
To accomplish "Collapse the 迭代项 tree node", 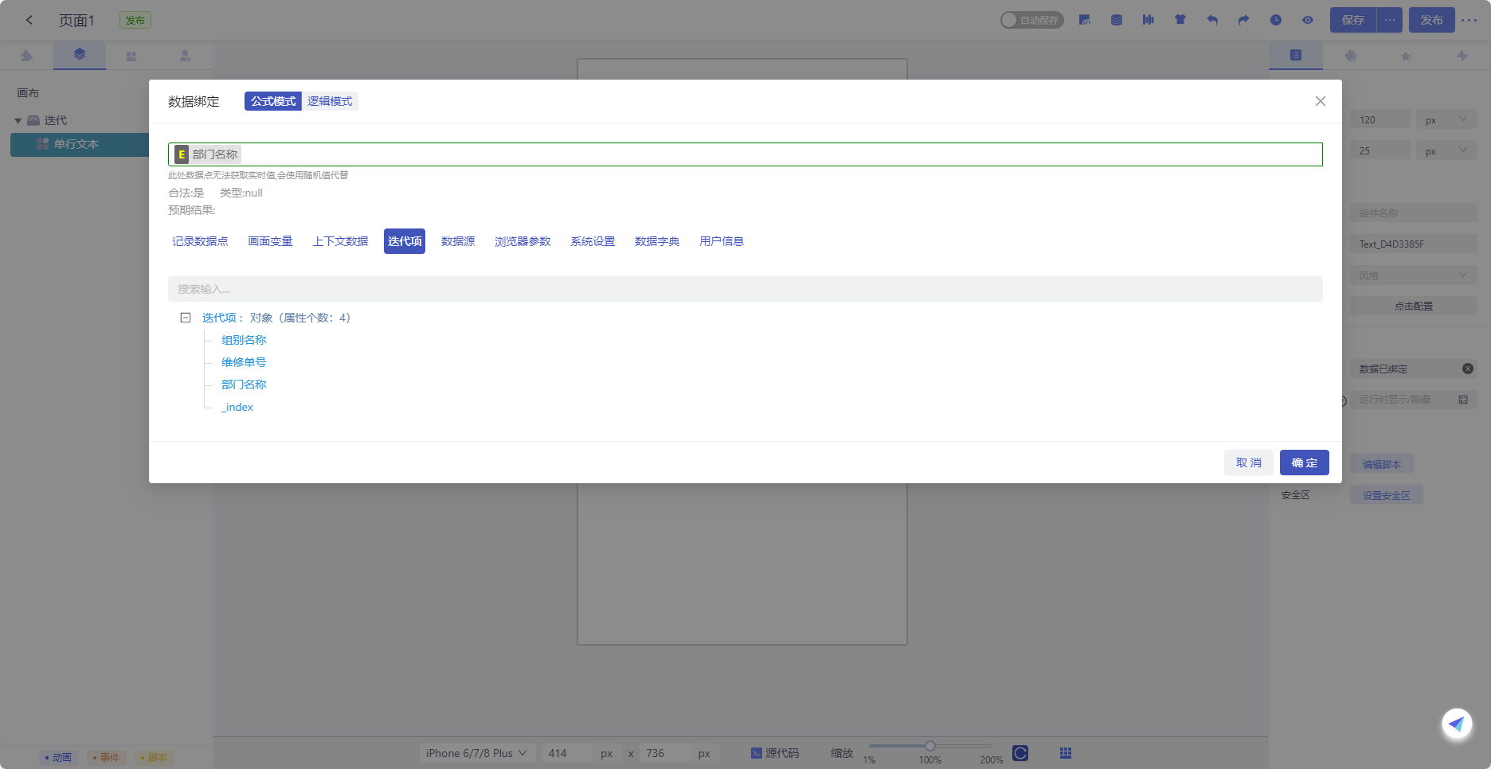I will 186,318.
